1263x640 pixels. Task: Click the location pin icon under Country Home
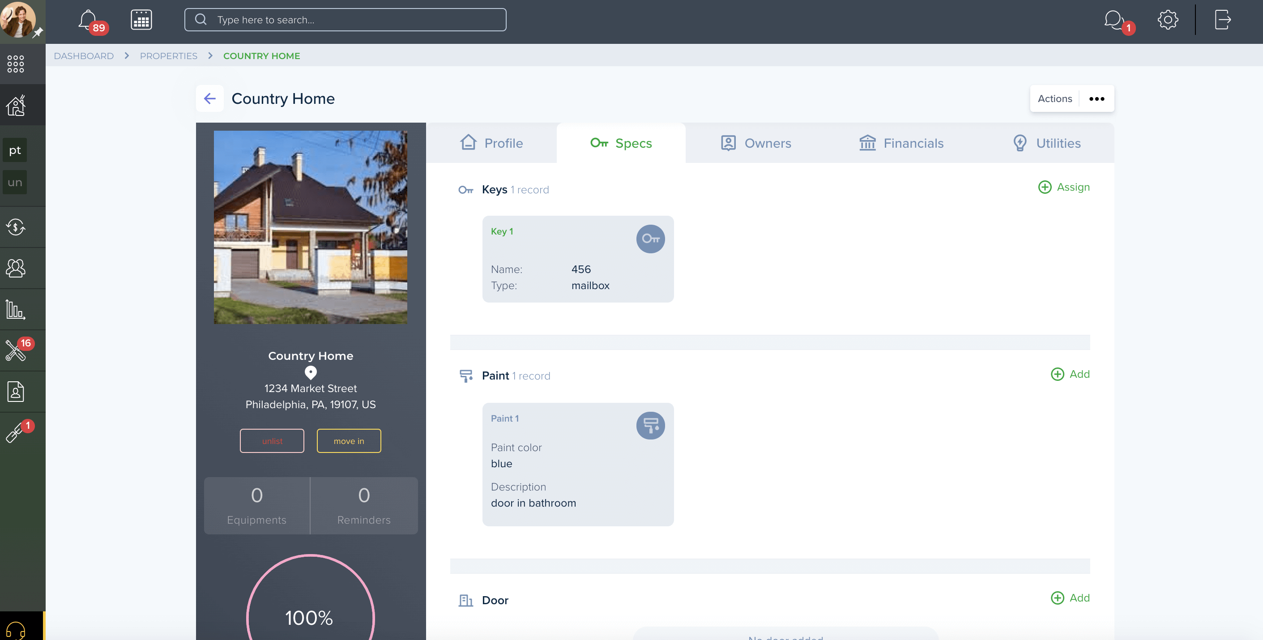click(310, 373)
